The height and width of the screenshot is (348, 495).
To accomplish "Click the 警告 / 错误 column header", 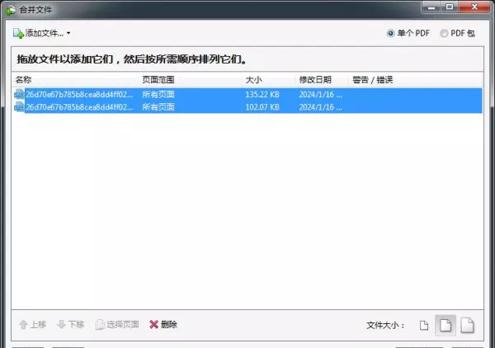I will click(373, 80).
